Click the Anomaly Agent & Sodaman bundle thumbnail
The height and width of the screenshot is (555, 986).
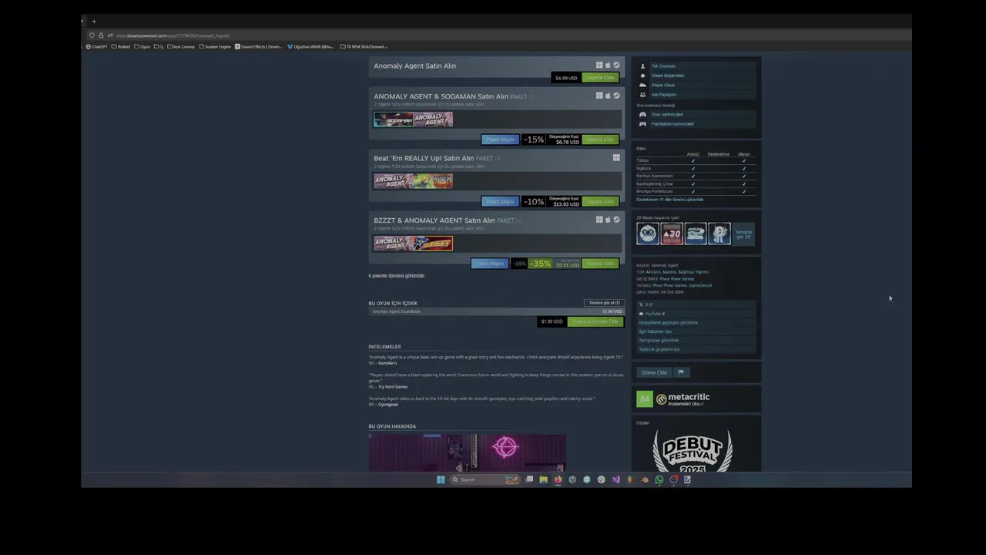click(413, 119)
